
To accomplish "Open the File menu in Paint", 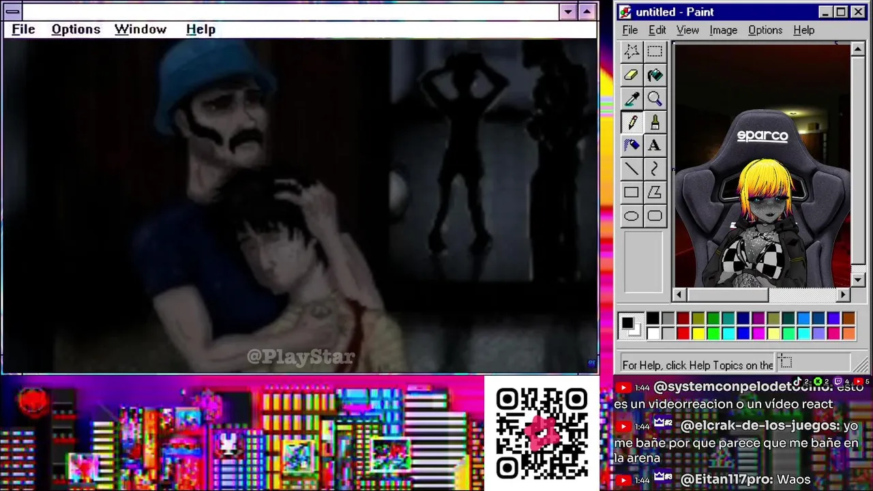I will (630, 30).
